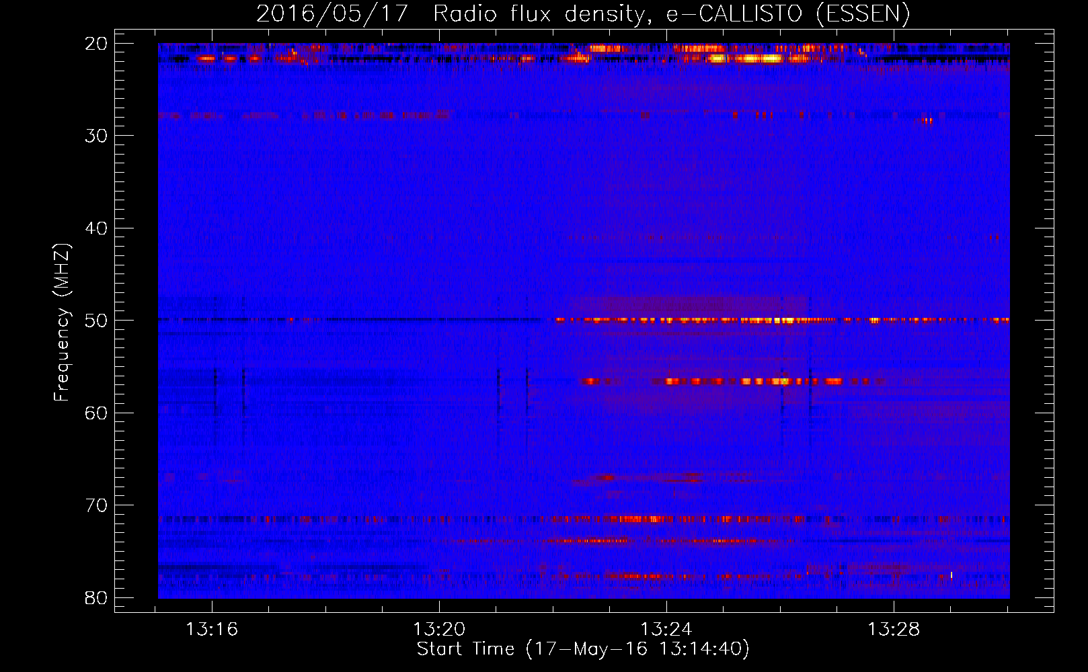Click the 'Start Time (17-May-16 13:14:40)' label
Screen dimensions: 1088x672
[583, 649]
